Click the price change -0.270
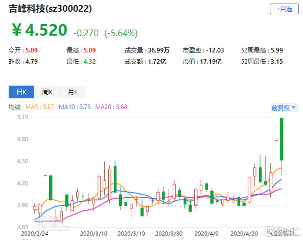The image size is (303, 240). (86, 33)
